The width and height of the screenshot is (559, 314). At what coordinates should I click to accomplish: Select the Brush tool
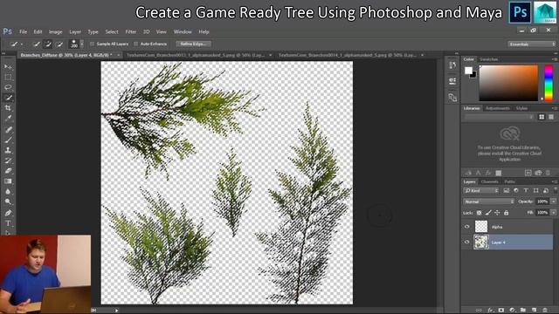click(x=8, y=140)
